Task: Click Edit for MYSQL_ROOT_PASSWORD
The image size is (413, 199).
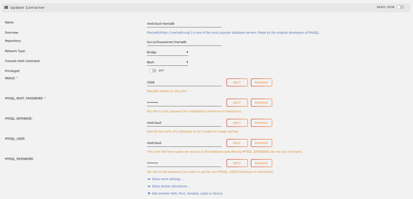Action: (237, 103)
